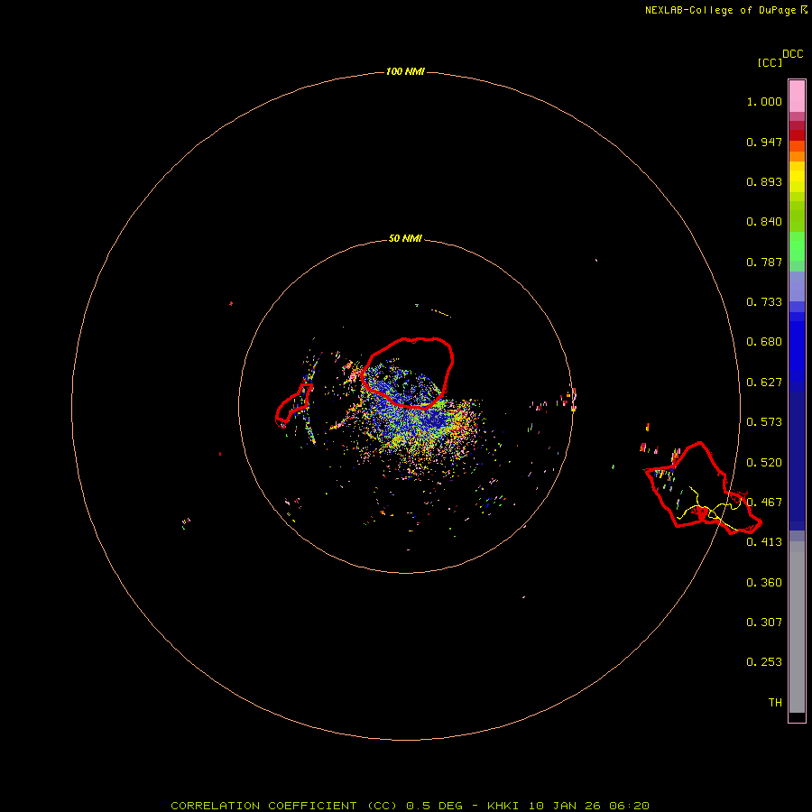Click the 0.787 legend value
This screenshot has width=812, height=812.
[x=764, y=262]
